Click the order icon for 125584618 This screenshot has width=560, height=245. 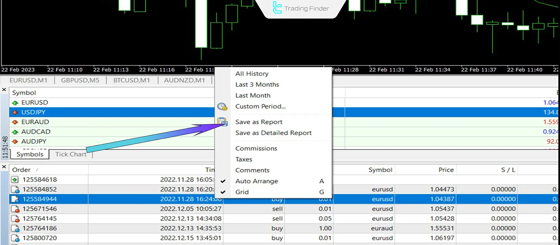pos(15,180)
